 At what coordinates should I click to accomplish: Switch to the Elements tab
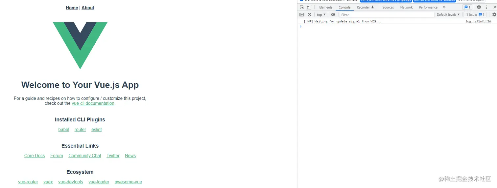pyautogui.click(x=326, y=7)
